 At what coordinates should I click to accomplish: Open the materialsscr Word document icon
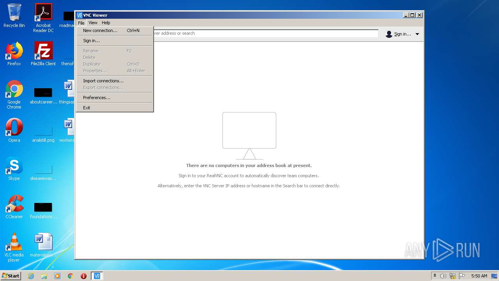point(43,245)
